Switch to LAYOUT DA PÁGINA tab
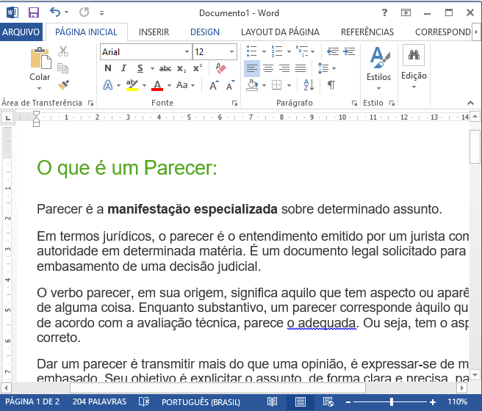This screenshot has width=482, height=411. tap(280, 32)
